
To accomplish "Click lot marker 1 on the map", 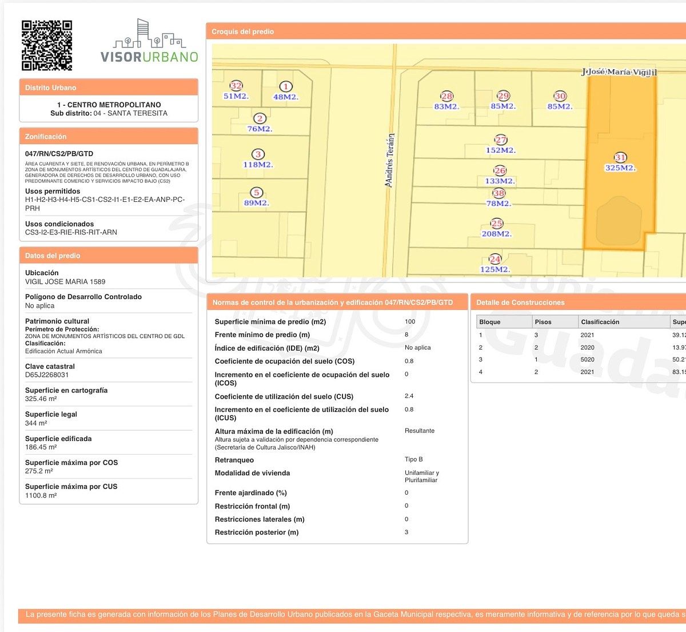I will point(285,87).
